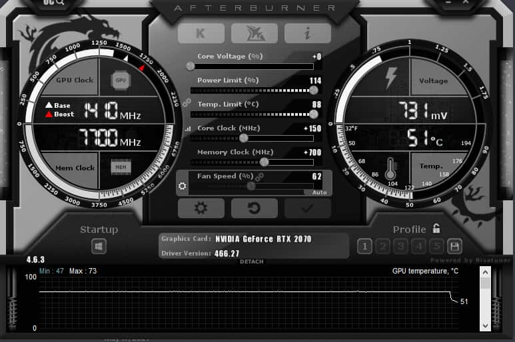
Task: Toggle the Profile lock icon
Action: [436, 228]
